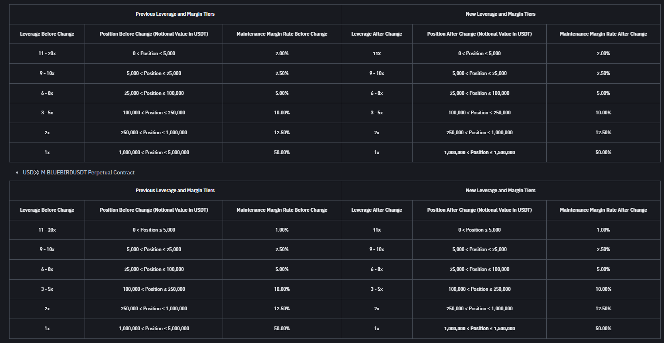Click Leverage After Change header in BLUEBIRDUSDT table
The width and height of the screenshot is (664, 343).
[x=377, y=210]
